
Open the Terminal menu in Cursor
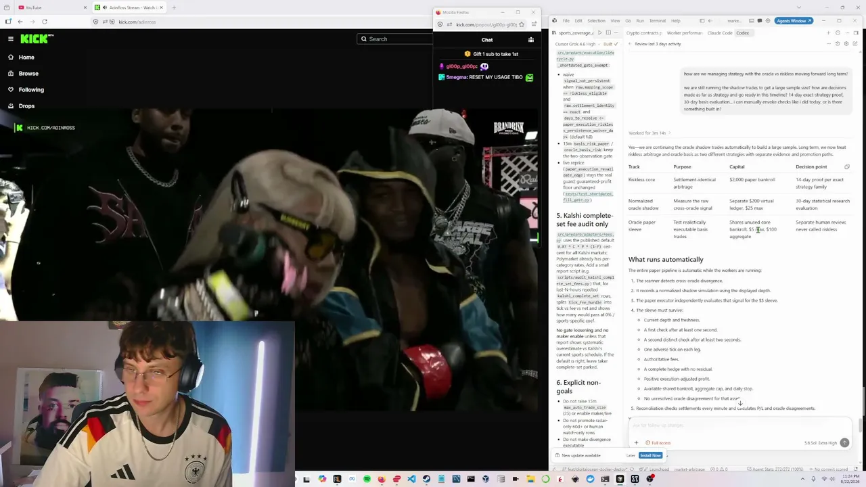pos(657,21)
